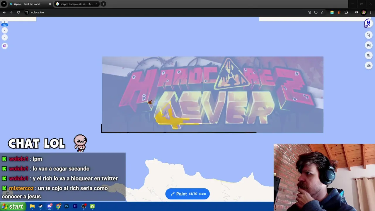This screenshot has height=211, width=375.
Task: Open the media controls icon
Action: click(x=357, y=12)
